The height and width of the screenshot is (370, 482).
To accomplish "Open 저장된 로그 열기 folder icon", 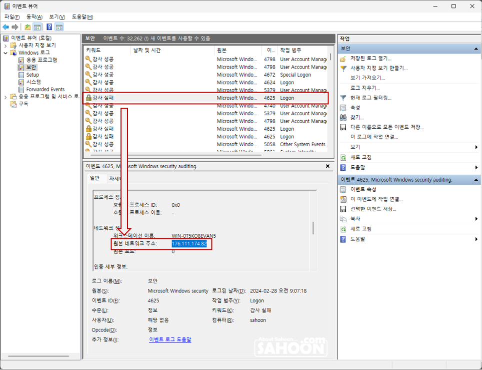I will [343, 59].
